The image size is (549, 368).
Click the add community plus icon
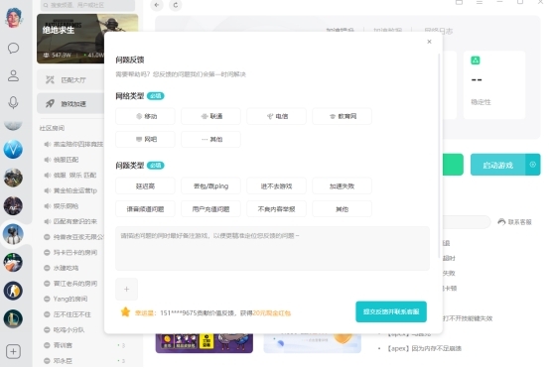point(13,351)
